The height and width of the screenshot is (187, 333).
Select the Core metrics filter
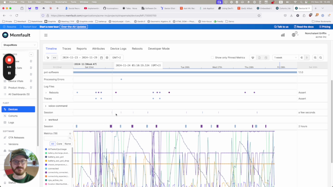point(59,144)
